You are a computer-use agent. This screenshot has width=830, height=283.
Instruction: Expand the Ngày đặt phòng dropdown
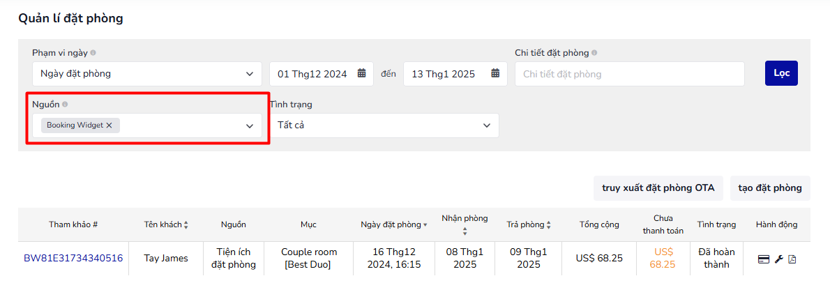click(x=250, y=73)
